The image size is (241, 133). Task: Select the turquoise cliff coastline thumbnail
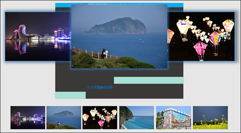click(137, 118)
